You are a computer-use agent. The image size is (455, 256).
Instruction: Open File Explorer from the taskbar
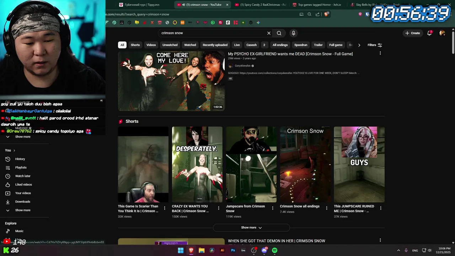pyautogui.click(x=202, y=250)
